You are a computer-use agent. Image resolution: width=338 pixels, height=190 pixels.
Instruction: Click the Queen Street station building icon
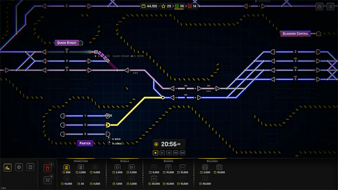coord(81,43)
